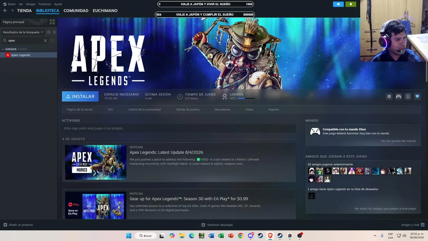The width and height of the screenshot is (428, 241).
Task: Switch to the COMUNIDAD tab
Action: tap(76, 11)
